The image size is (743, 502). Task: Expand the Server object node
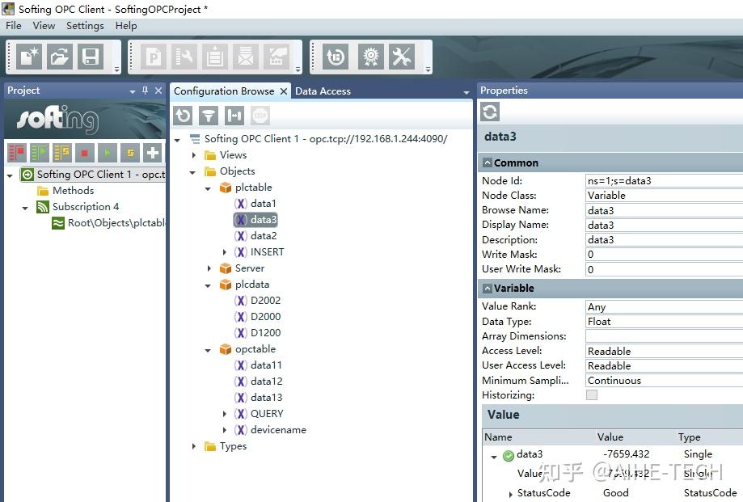(209, 268)
